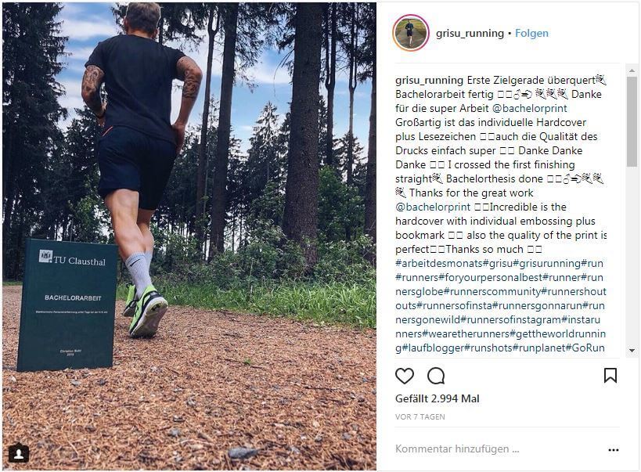Image resolution: width=641 pixels, height=472 pixels.
Task: Save post with bookmark icon
Action: [x=610, y=375]
